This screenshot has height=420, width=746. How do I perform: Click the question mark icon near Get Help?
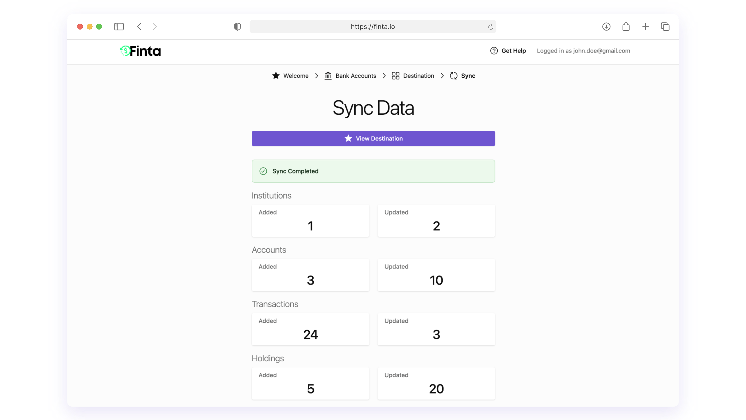click(494, 50)
